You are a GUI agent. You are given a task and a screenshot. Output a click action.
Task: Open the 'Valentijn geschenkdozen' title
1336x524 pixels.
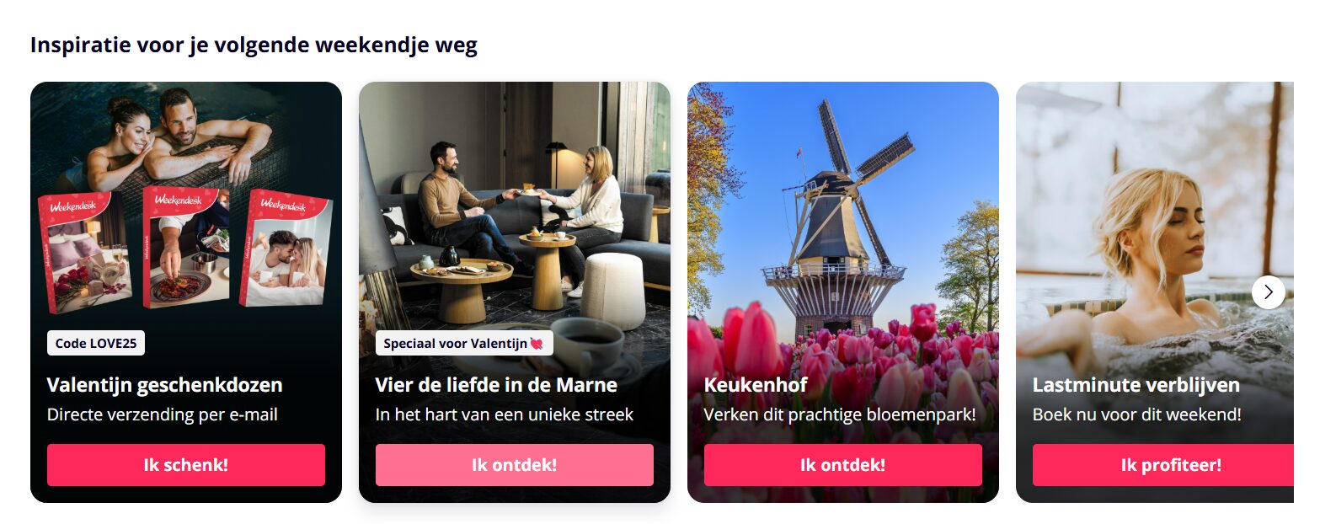coord(165,385)
